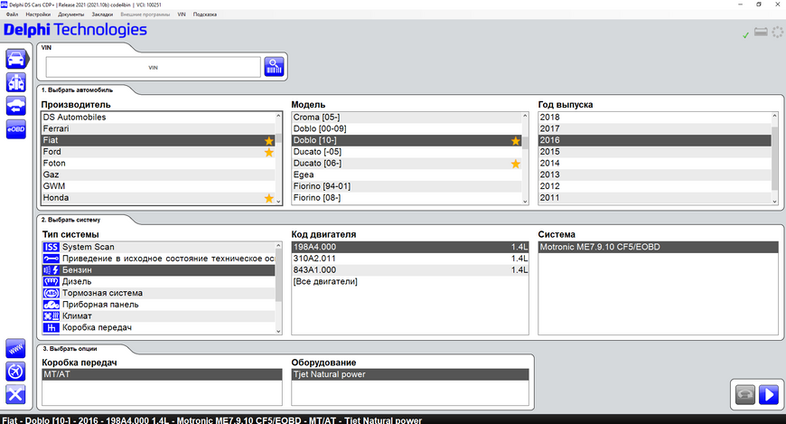This screenshot has height=424, width=786.
Task: Click the VIN barcode search button
Action: [x=275, y=67]
